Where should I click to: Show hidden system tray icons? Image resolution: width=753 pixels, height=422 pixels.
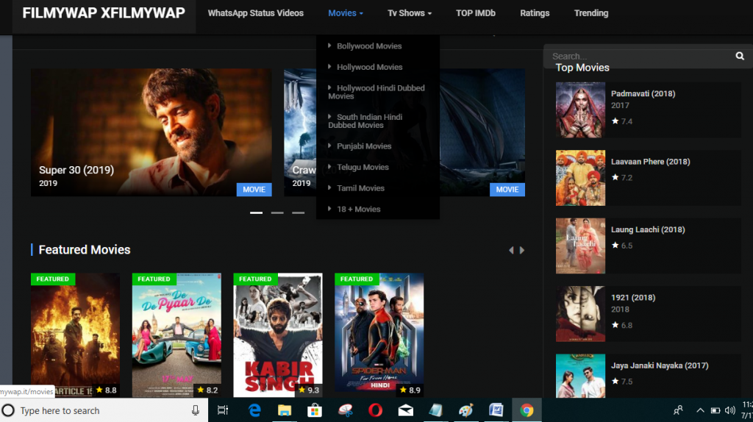[x=700, y=410]
